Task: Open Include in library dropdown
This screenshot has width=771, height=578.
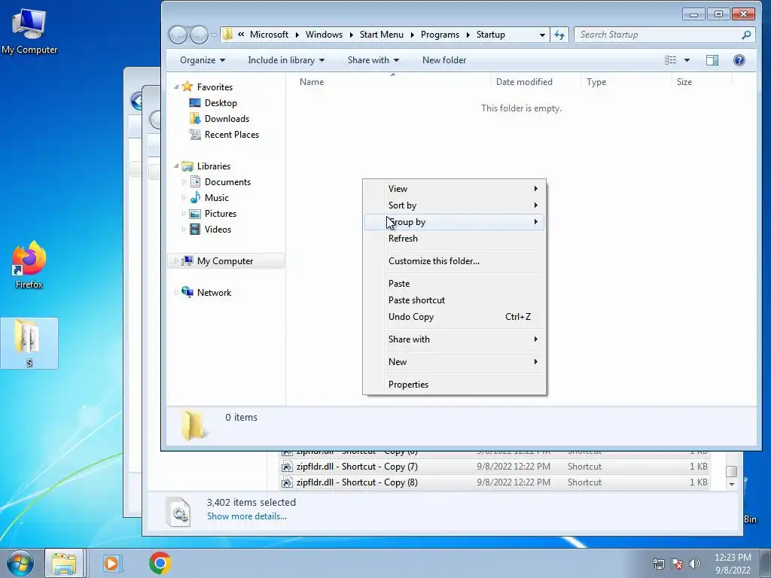Action: 286,60
